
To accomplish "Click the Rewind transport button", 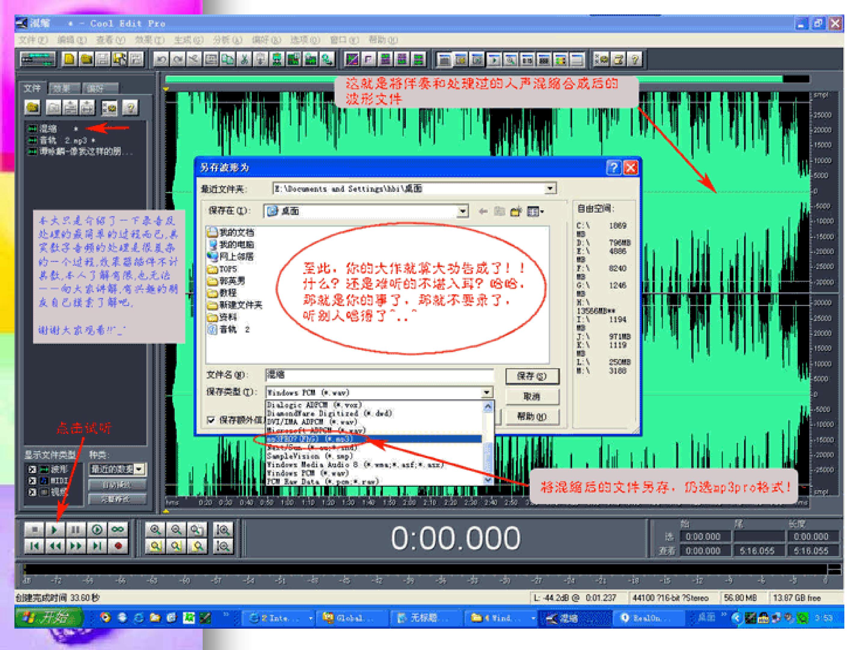I will click(x=54, y=546).
